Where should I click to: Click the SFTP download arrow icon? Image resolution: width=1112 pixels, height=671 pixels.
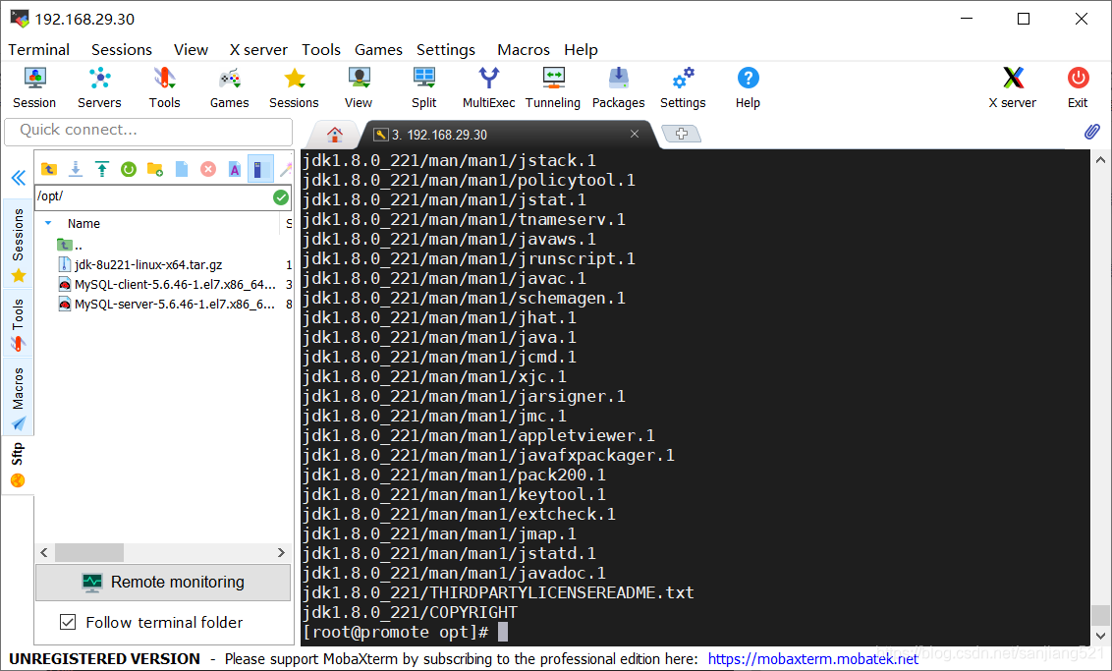pos(76,169)
